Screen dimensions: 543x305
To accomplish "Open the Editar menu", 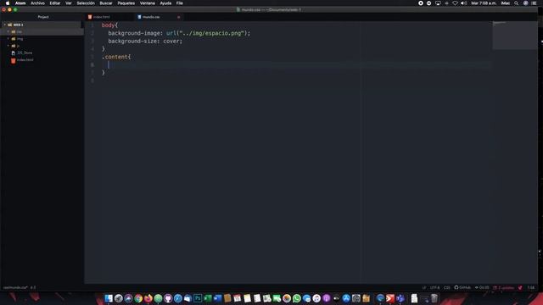I will click(54, 3).
